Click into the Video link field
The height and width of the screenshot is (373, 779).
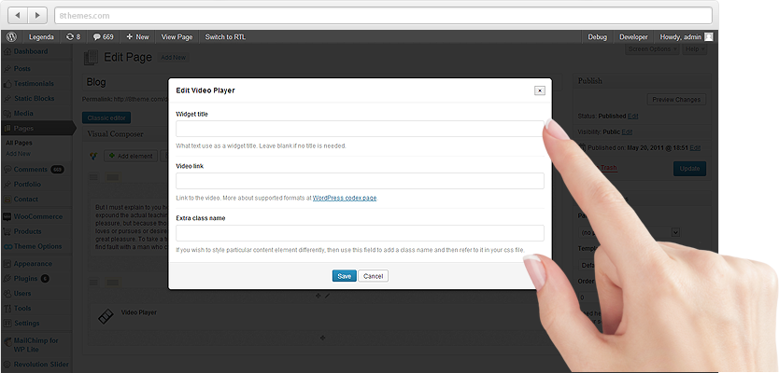coord(360,181)
